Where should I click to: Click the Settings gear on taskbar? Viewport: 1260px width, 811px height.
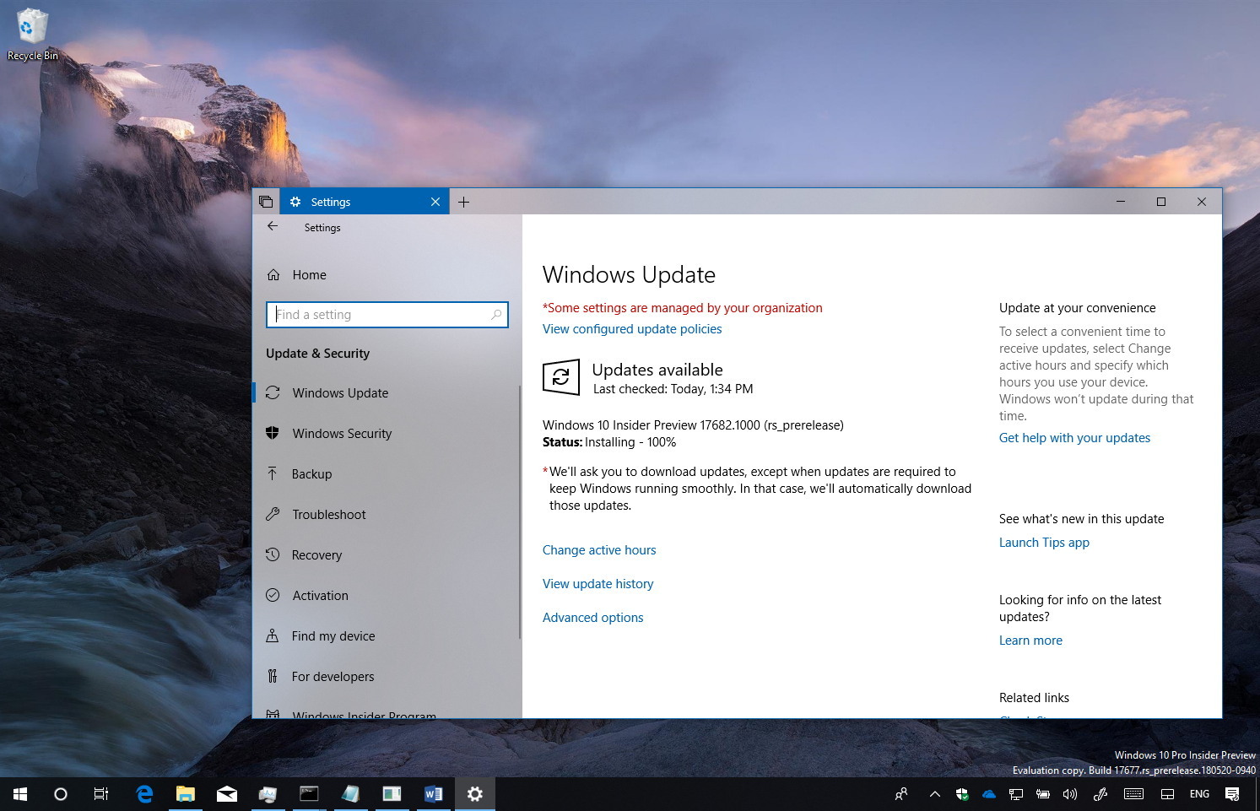[x=475, y=794]
